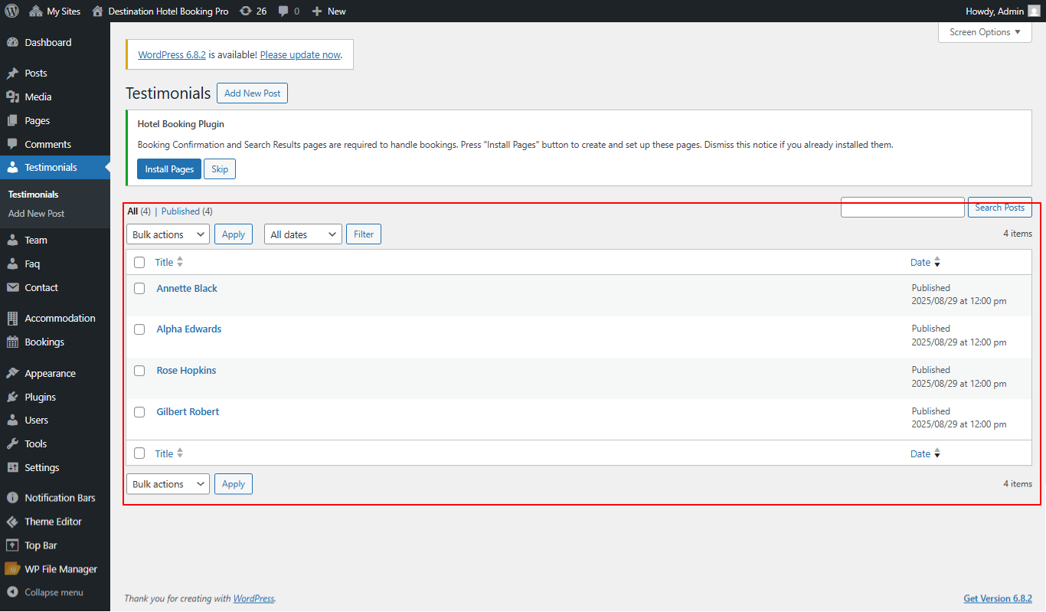Sort by Date in table footer
This screenshot has width=1046, height=612.
[x=925, y=453]
